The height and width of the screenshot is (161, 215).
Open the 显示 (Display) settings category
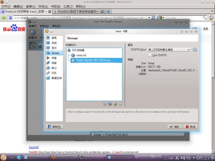pyautogui.click(x=54, y=48)
